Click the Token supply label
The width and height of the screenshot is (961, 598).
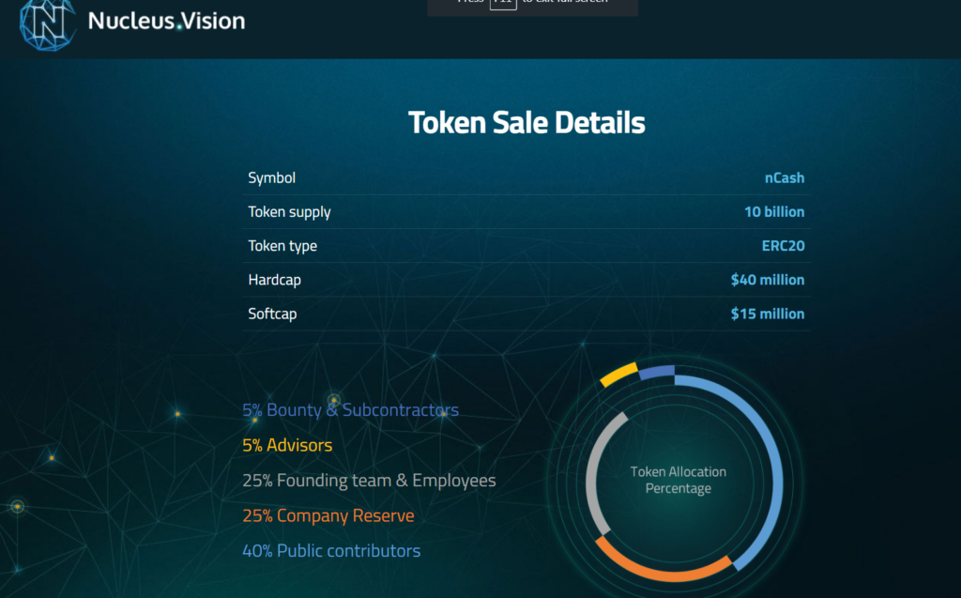point(289,212)
